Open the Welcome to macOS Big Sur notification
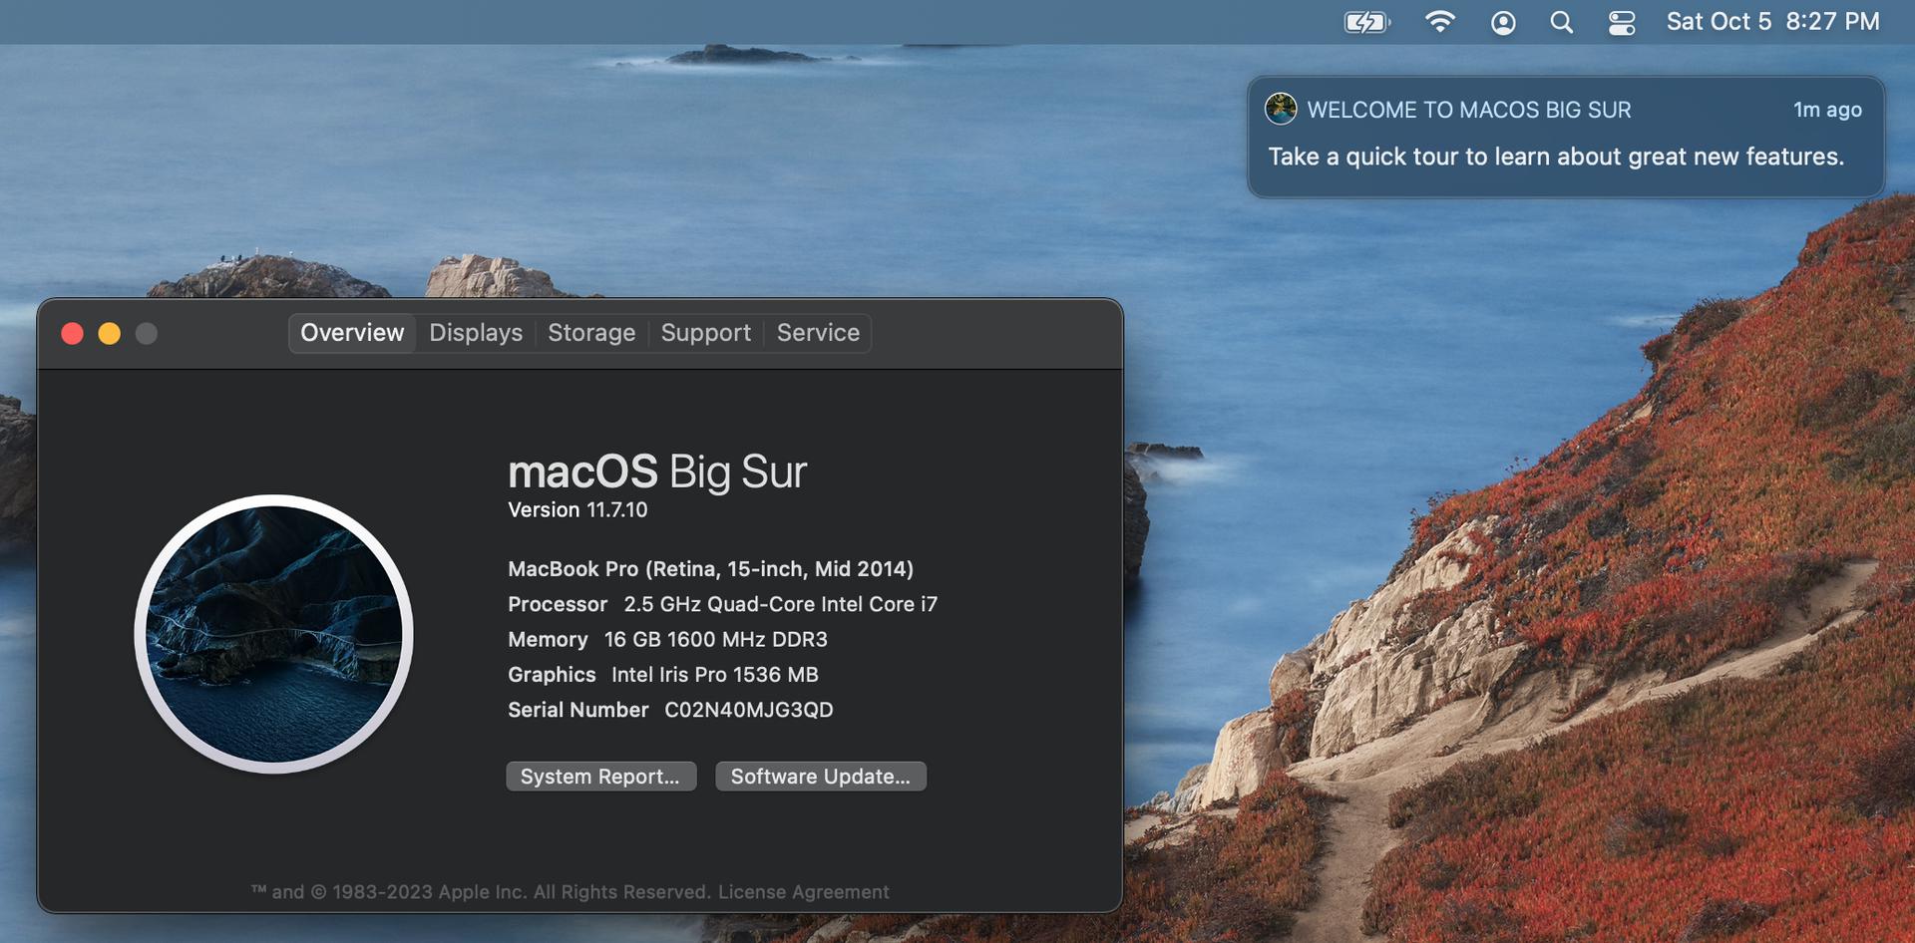This screenshot has width=1915, height=943. (1566, 137)
